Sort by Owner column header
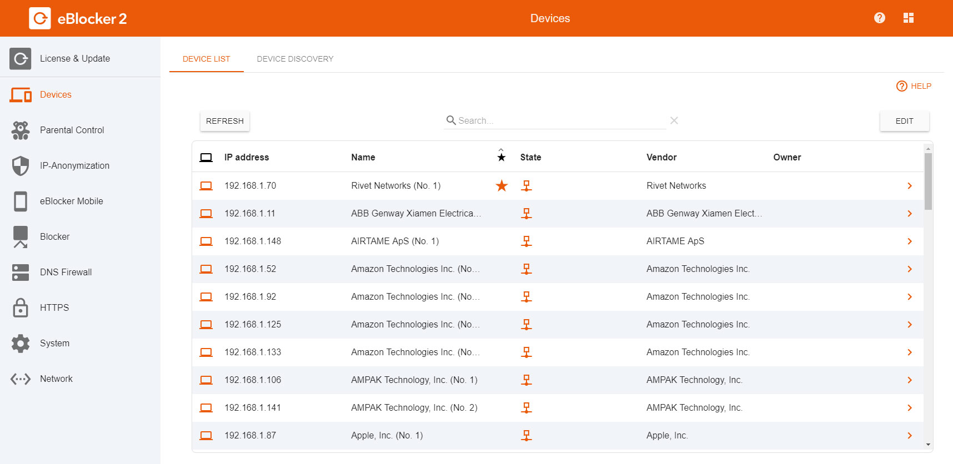 [x=787, y=157]
